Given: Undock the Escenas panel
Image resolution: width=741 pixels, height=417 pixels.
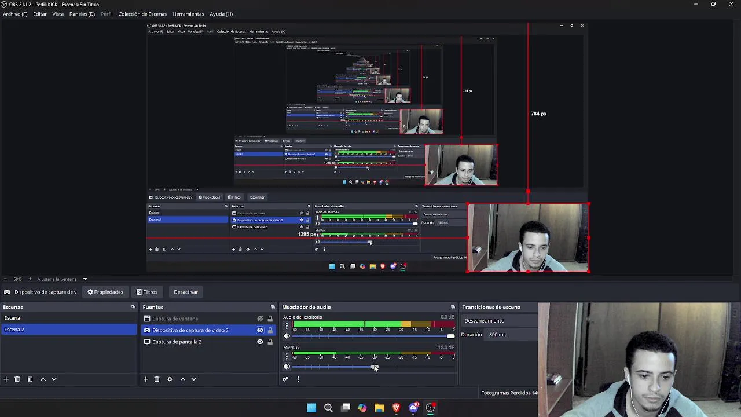Looking at the screenshot, I should click(x=133, y=307).
